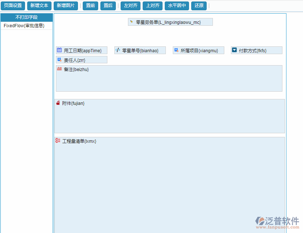Screen dimensions: 303x233
Task: Select the 工程量清单{lxmx} label text
Action: pyautogui.click(x=79, y=141)
